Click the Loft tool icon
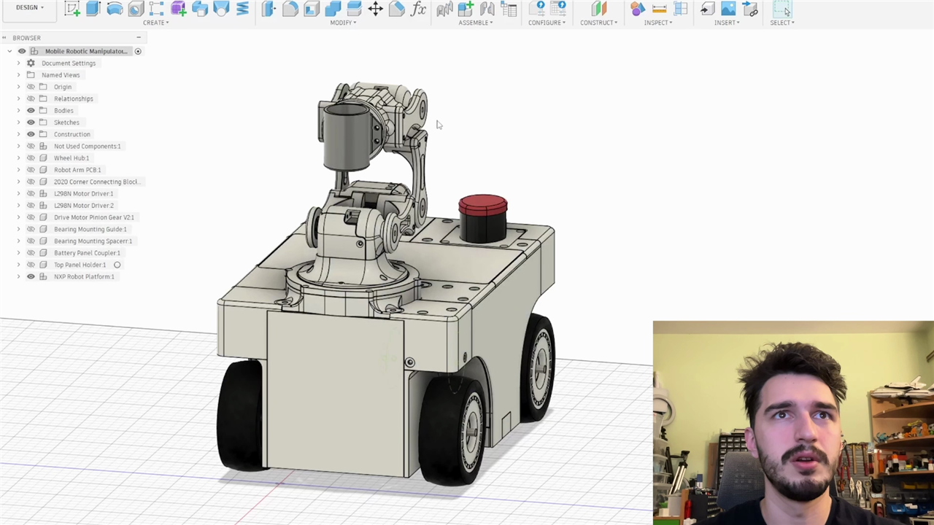This screenshot has width=934, height=525. [221, 9]
